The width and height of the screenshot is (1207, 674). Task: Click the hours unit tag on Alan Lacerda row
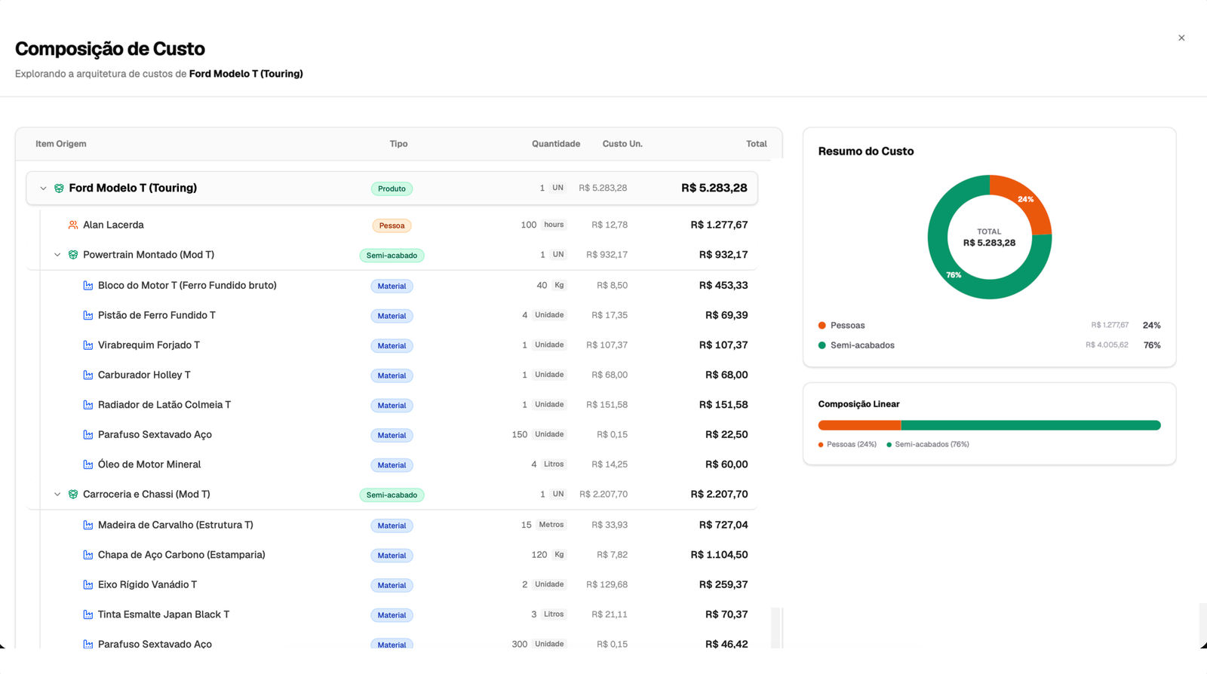(554, 225)
